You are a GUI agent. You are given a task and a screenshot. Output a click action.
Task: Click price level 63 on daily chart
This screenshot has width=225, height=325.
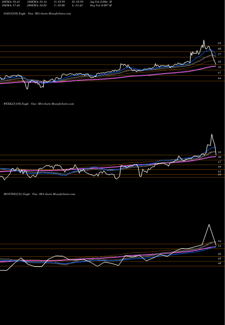click(x=219, y=43)
